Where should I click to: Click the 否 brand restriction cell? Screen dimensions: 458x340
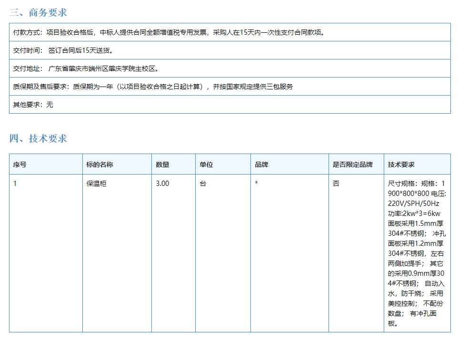336,184
